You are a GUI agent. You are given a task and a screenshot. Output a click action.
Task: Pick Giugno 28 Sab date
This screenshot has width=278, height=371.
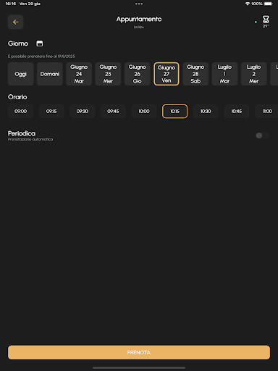click(195, 74)
